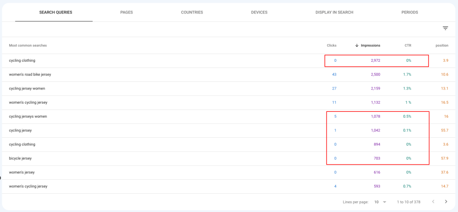Click the 593 impressions value
Image resolution: width=458 pixels, height=212 pixels.
pos(377,187)
